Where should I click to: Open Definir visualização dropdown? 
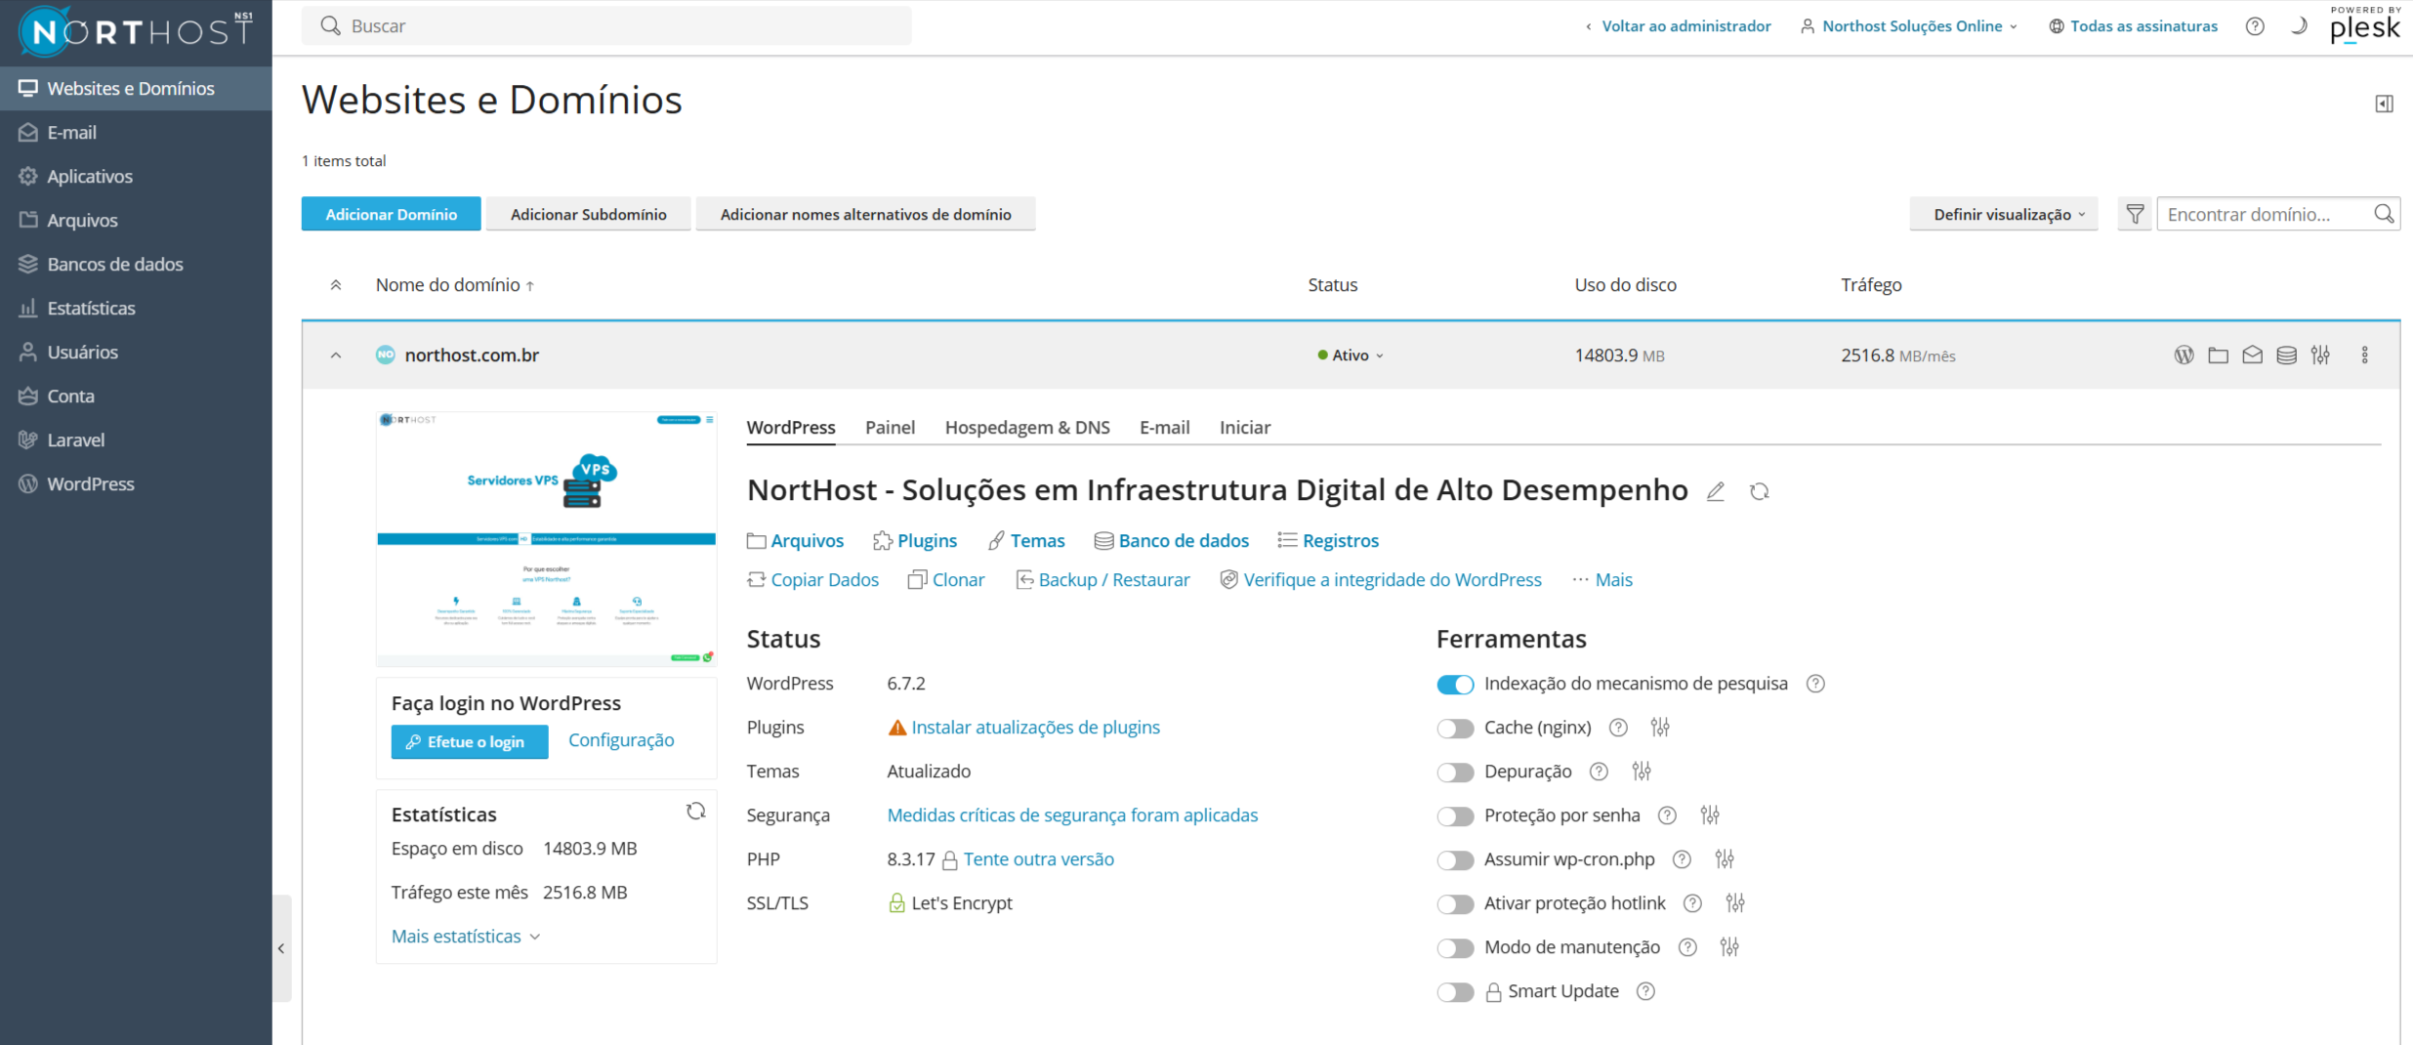(2003, 214)
